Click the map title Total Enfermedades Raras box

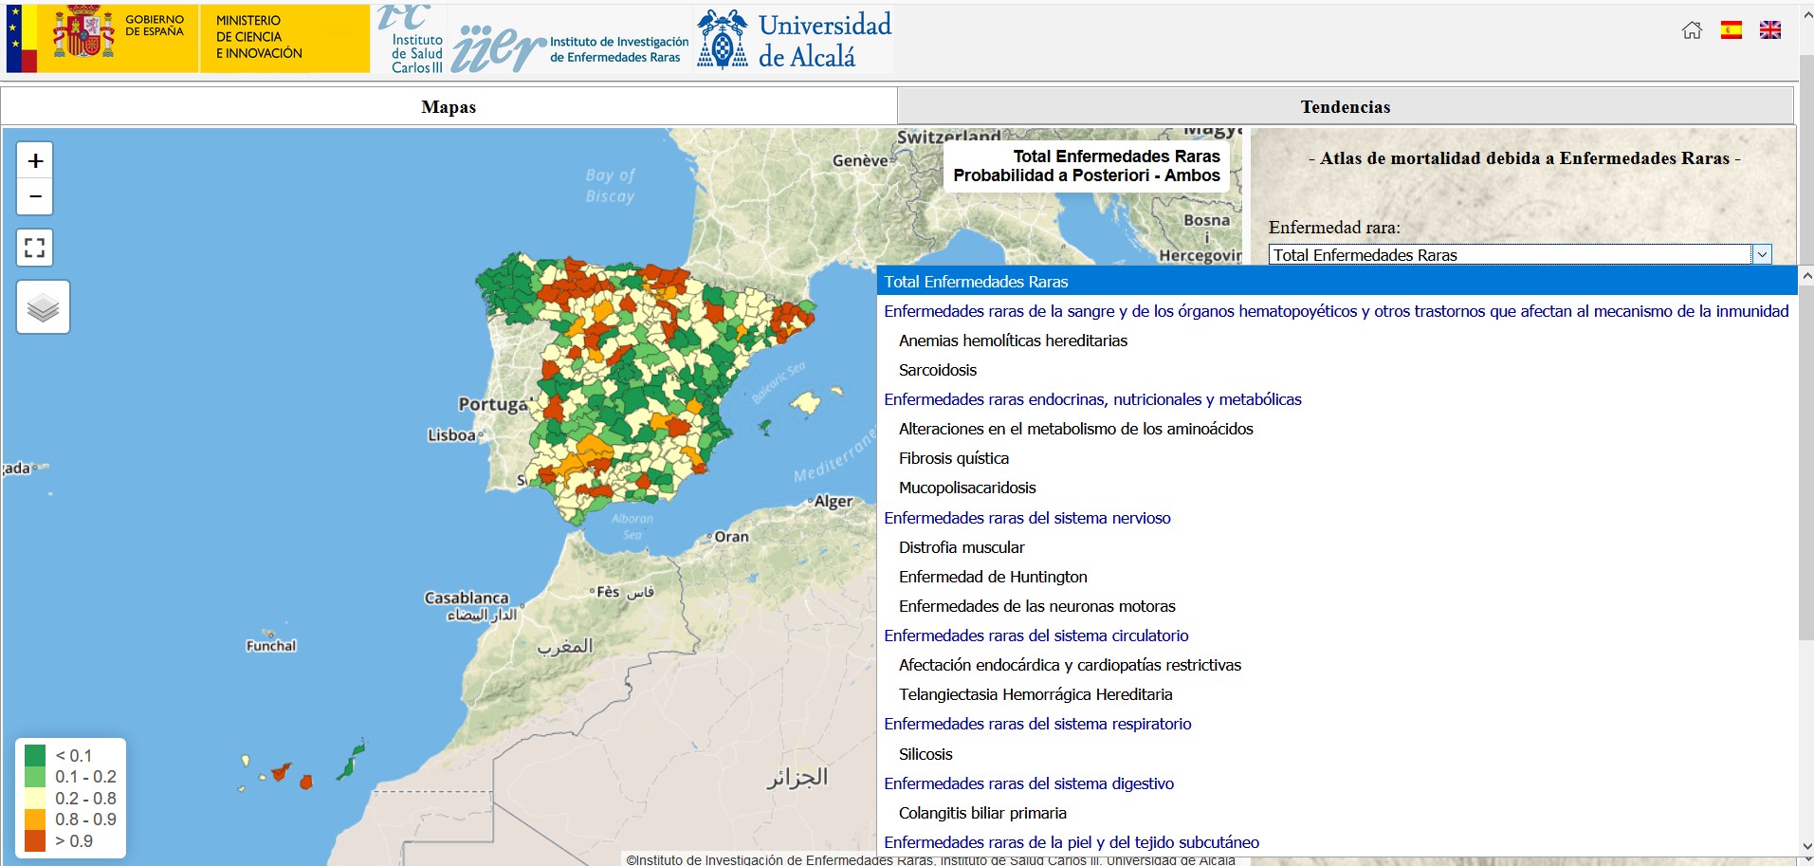point(1087,166)
